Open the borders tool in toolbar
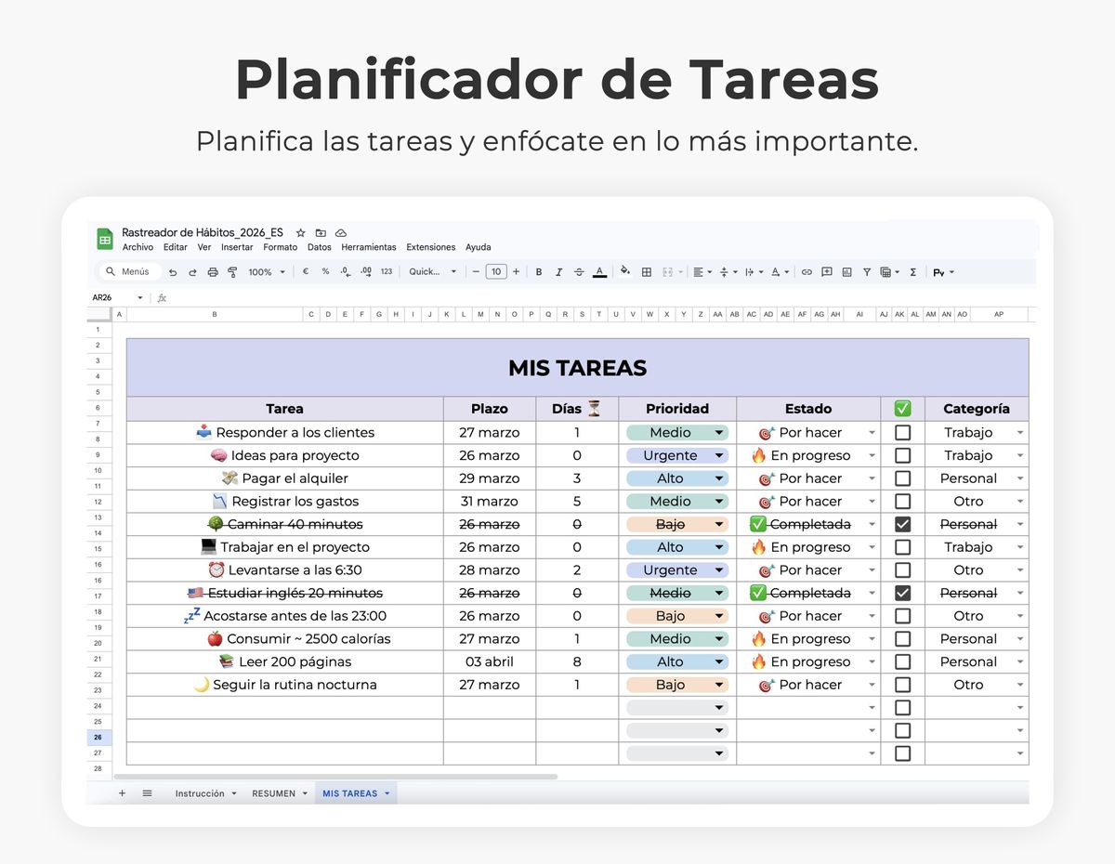Viewport: 1115px width, 864px height. click(647, 272)
